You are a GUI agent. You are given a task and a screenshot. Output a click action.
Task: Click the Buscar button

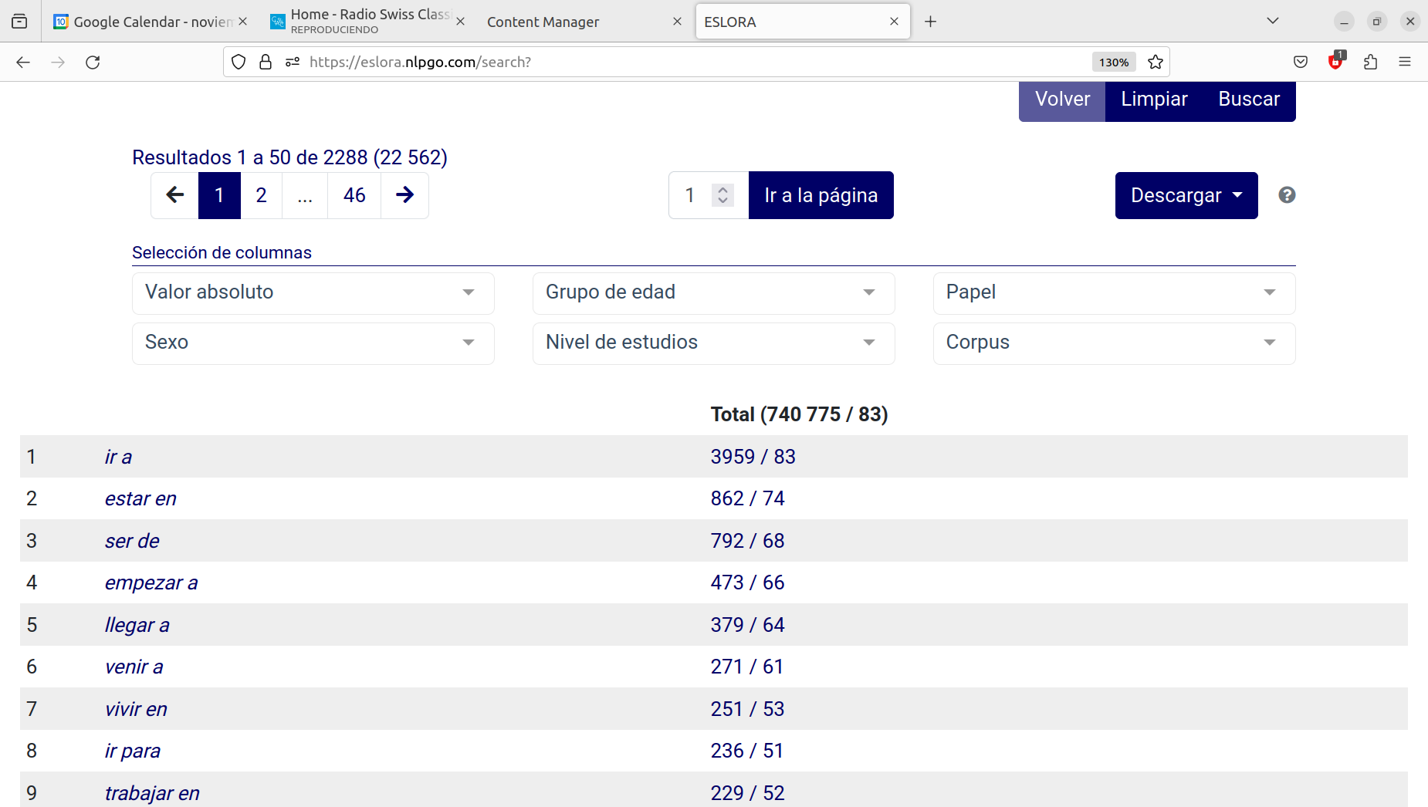point(1248,100)
